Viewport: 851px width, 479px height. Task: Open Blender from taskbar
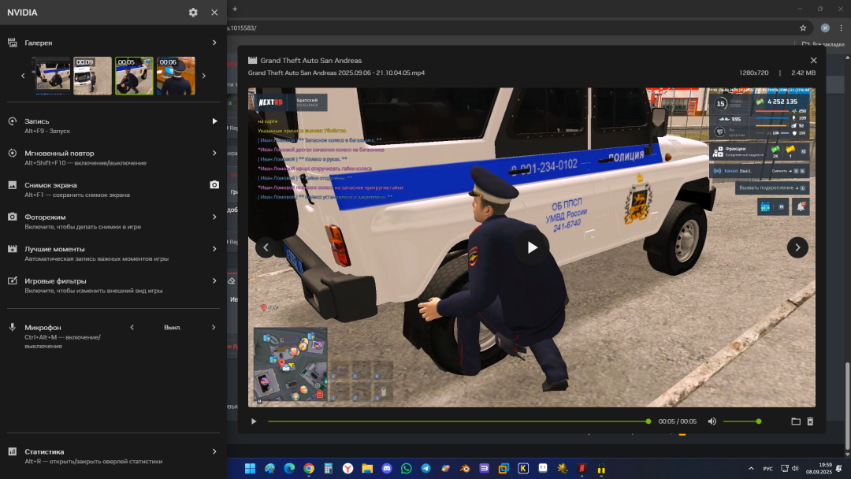465,468
